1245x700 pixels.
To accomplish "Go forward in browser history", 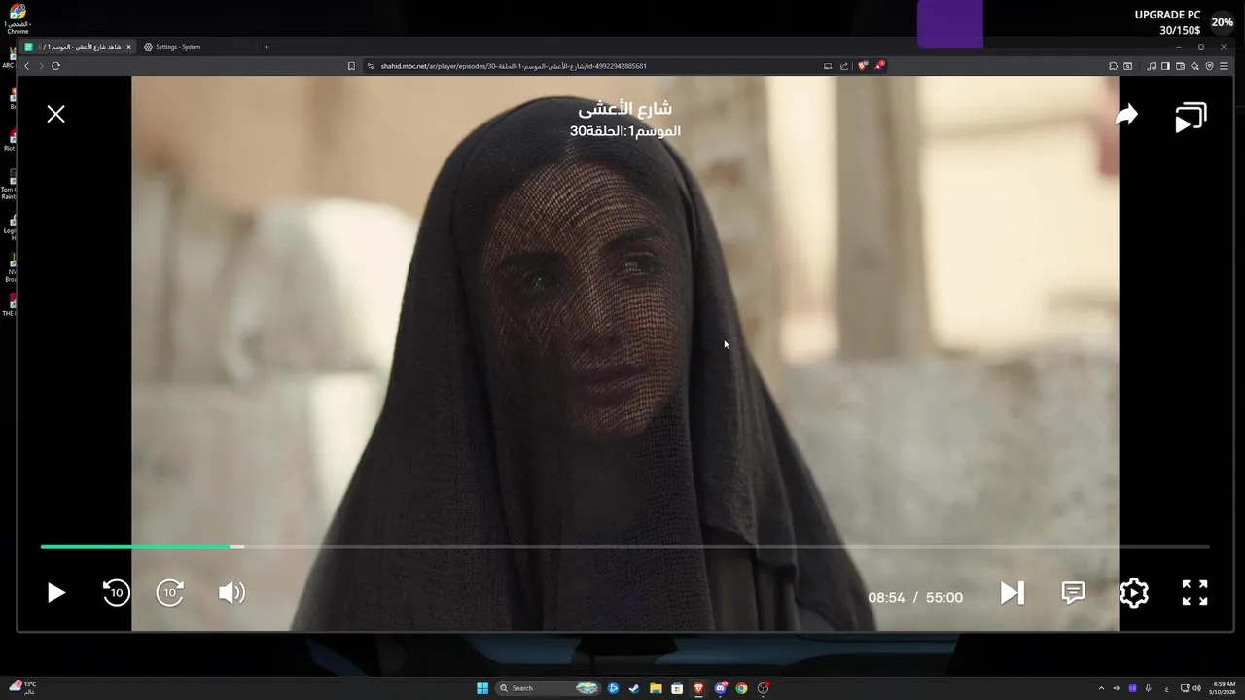I will pos(41,66).
